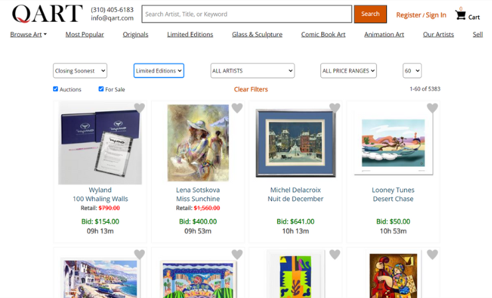
Task: Expand the ALL ARTISTS dropdown
Action: (253, 71)
